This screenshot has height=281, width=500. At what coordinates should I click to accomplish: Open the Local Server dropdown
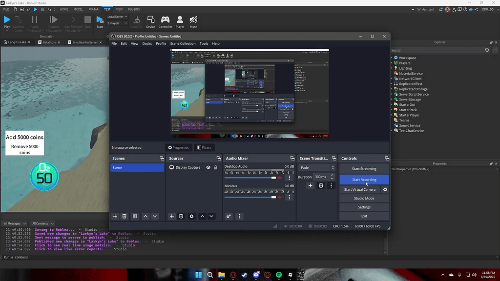tap(117, 17)
